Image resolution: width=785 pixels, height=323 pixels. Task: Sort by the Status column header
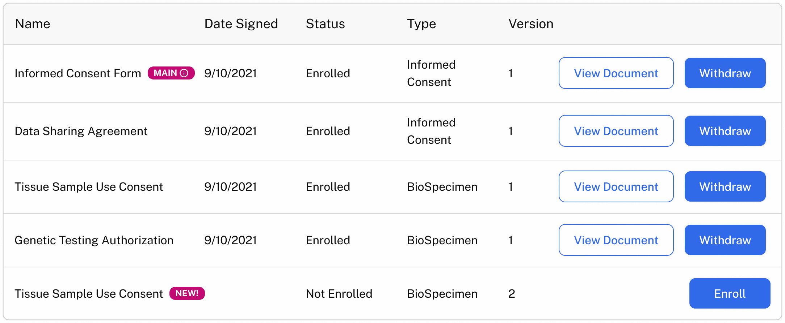[325, 24]
